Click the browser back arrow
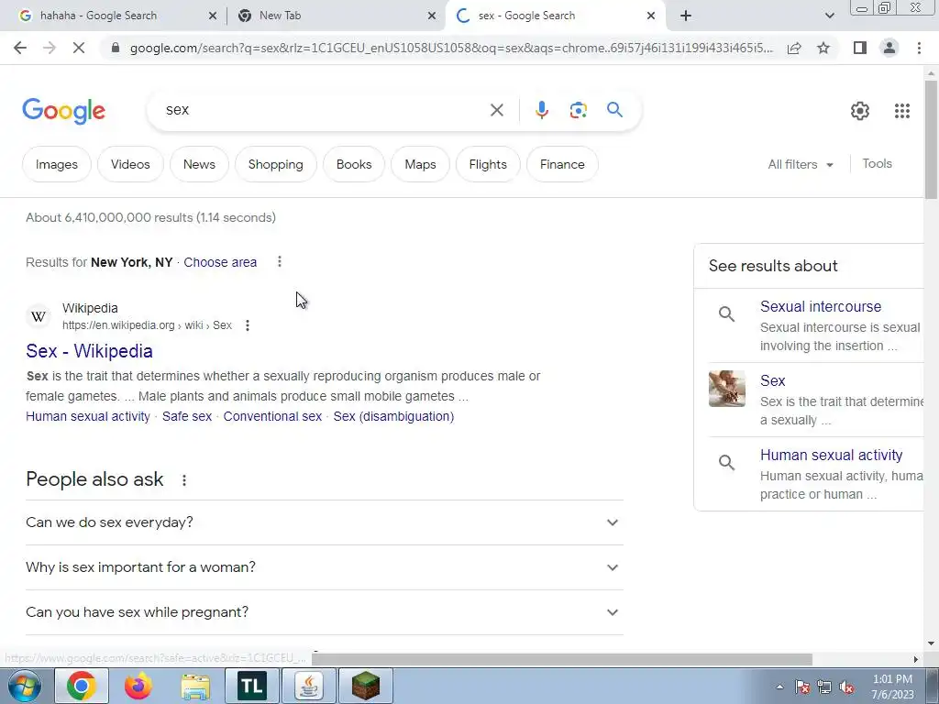Screen dimensions: 939x704 [x=20, y=48]
